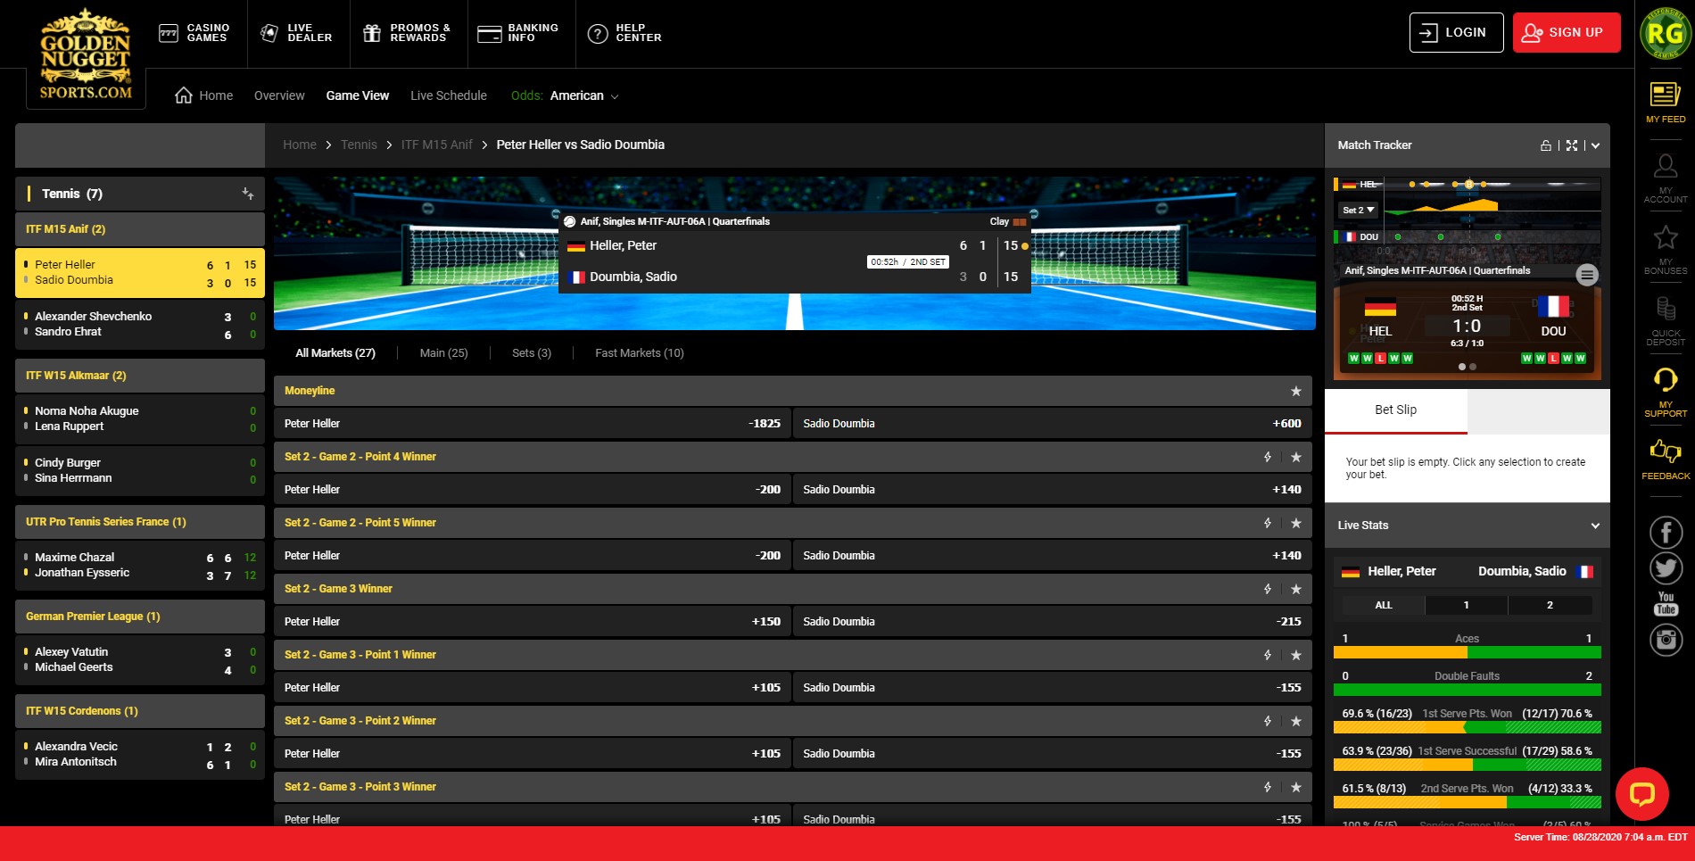1695x861 pixels.
Task: Open Promos & Rewards
Action: click(407, 33)
